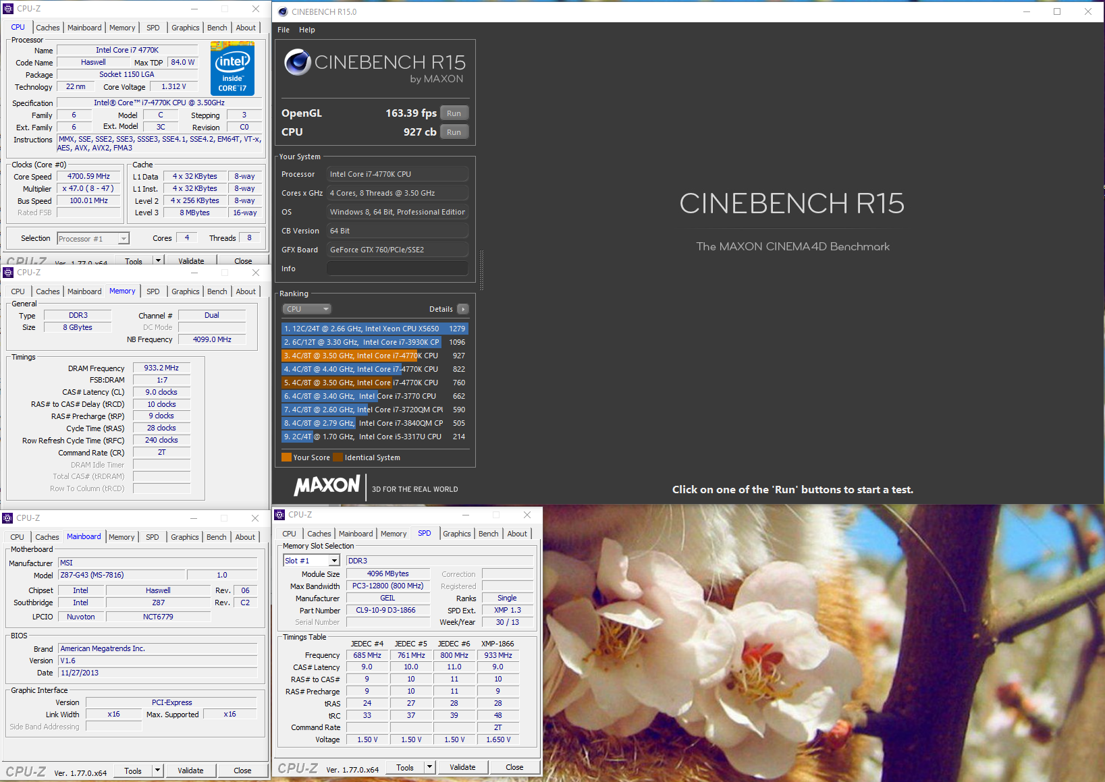1105x782 pixels.
Task: Run the CPU benchmark
Action: pyautogui.click(x=454, y=132)
